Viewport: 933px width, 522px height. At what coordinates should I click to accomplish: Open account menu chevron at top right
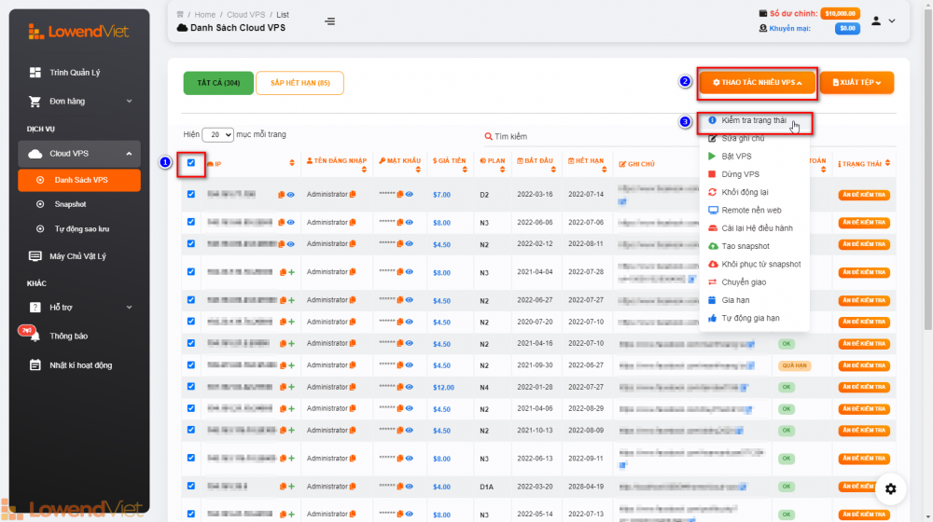coord(892,21)
